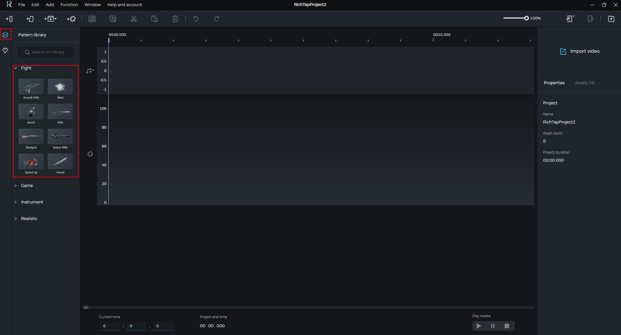This screenshot has height=335, width=621.
Task: Click the export icon at top right
Action: click(611, 19)
